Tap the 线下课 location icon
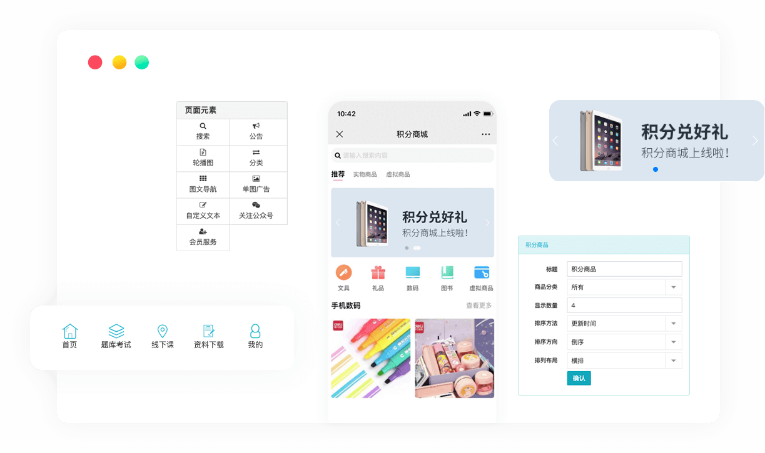The height and width of the screenshot is (453, 765). (163, 331)
